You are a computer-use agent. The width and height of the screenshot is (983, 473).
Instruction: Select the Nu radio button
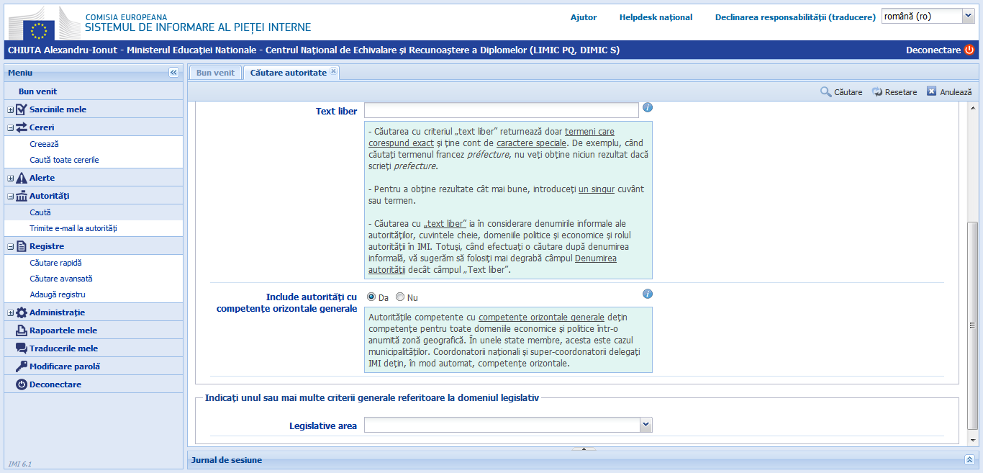400,296
